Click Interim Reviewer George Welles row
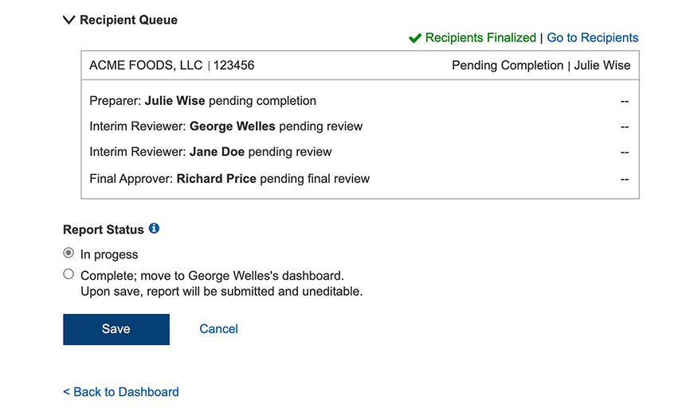 (x=225, y=126)
